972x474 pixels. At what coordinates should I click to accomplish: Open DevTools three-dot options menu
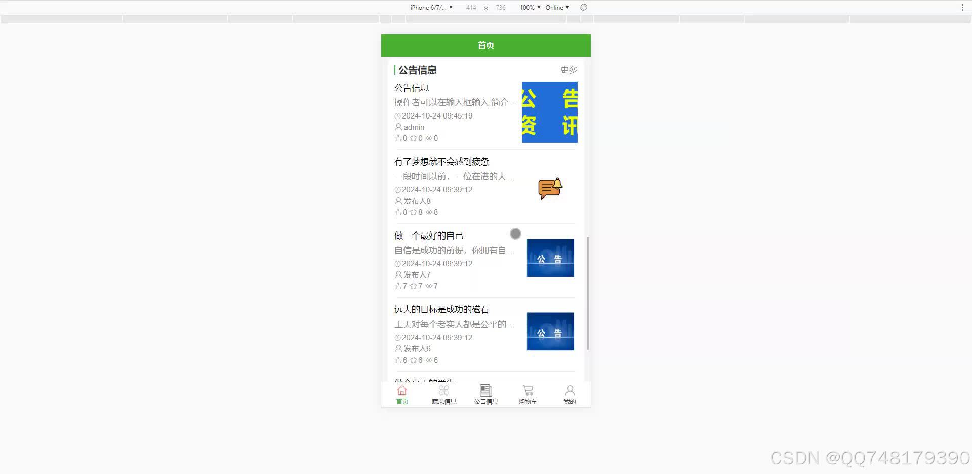click(962, 7)
